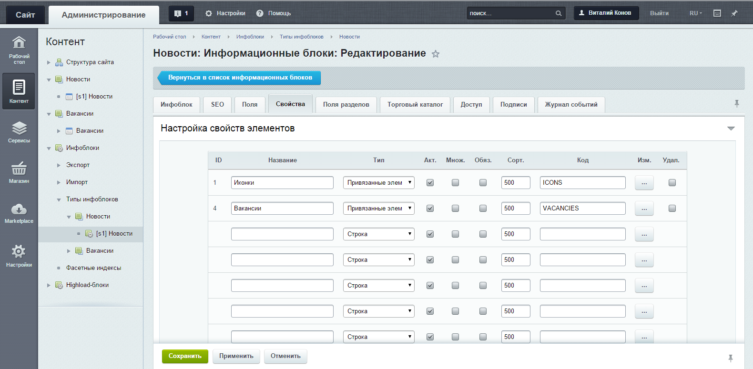
Task: Click the notifications icon with count 1
Action: pyautogui.click(x=181, y=13)
